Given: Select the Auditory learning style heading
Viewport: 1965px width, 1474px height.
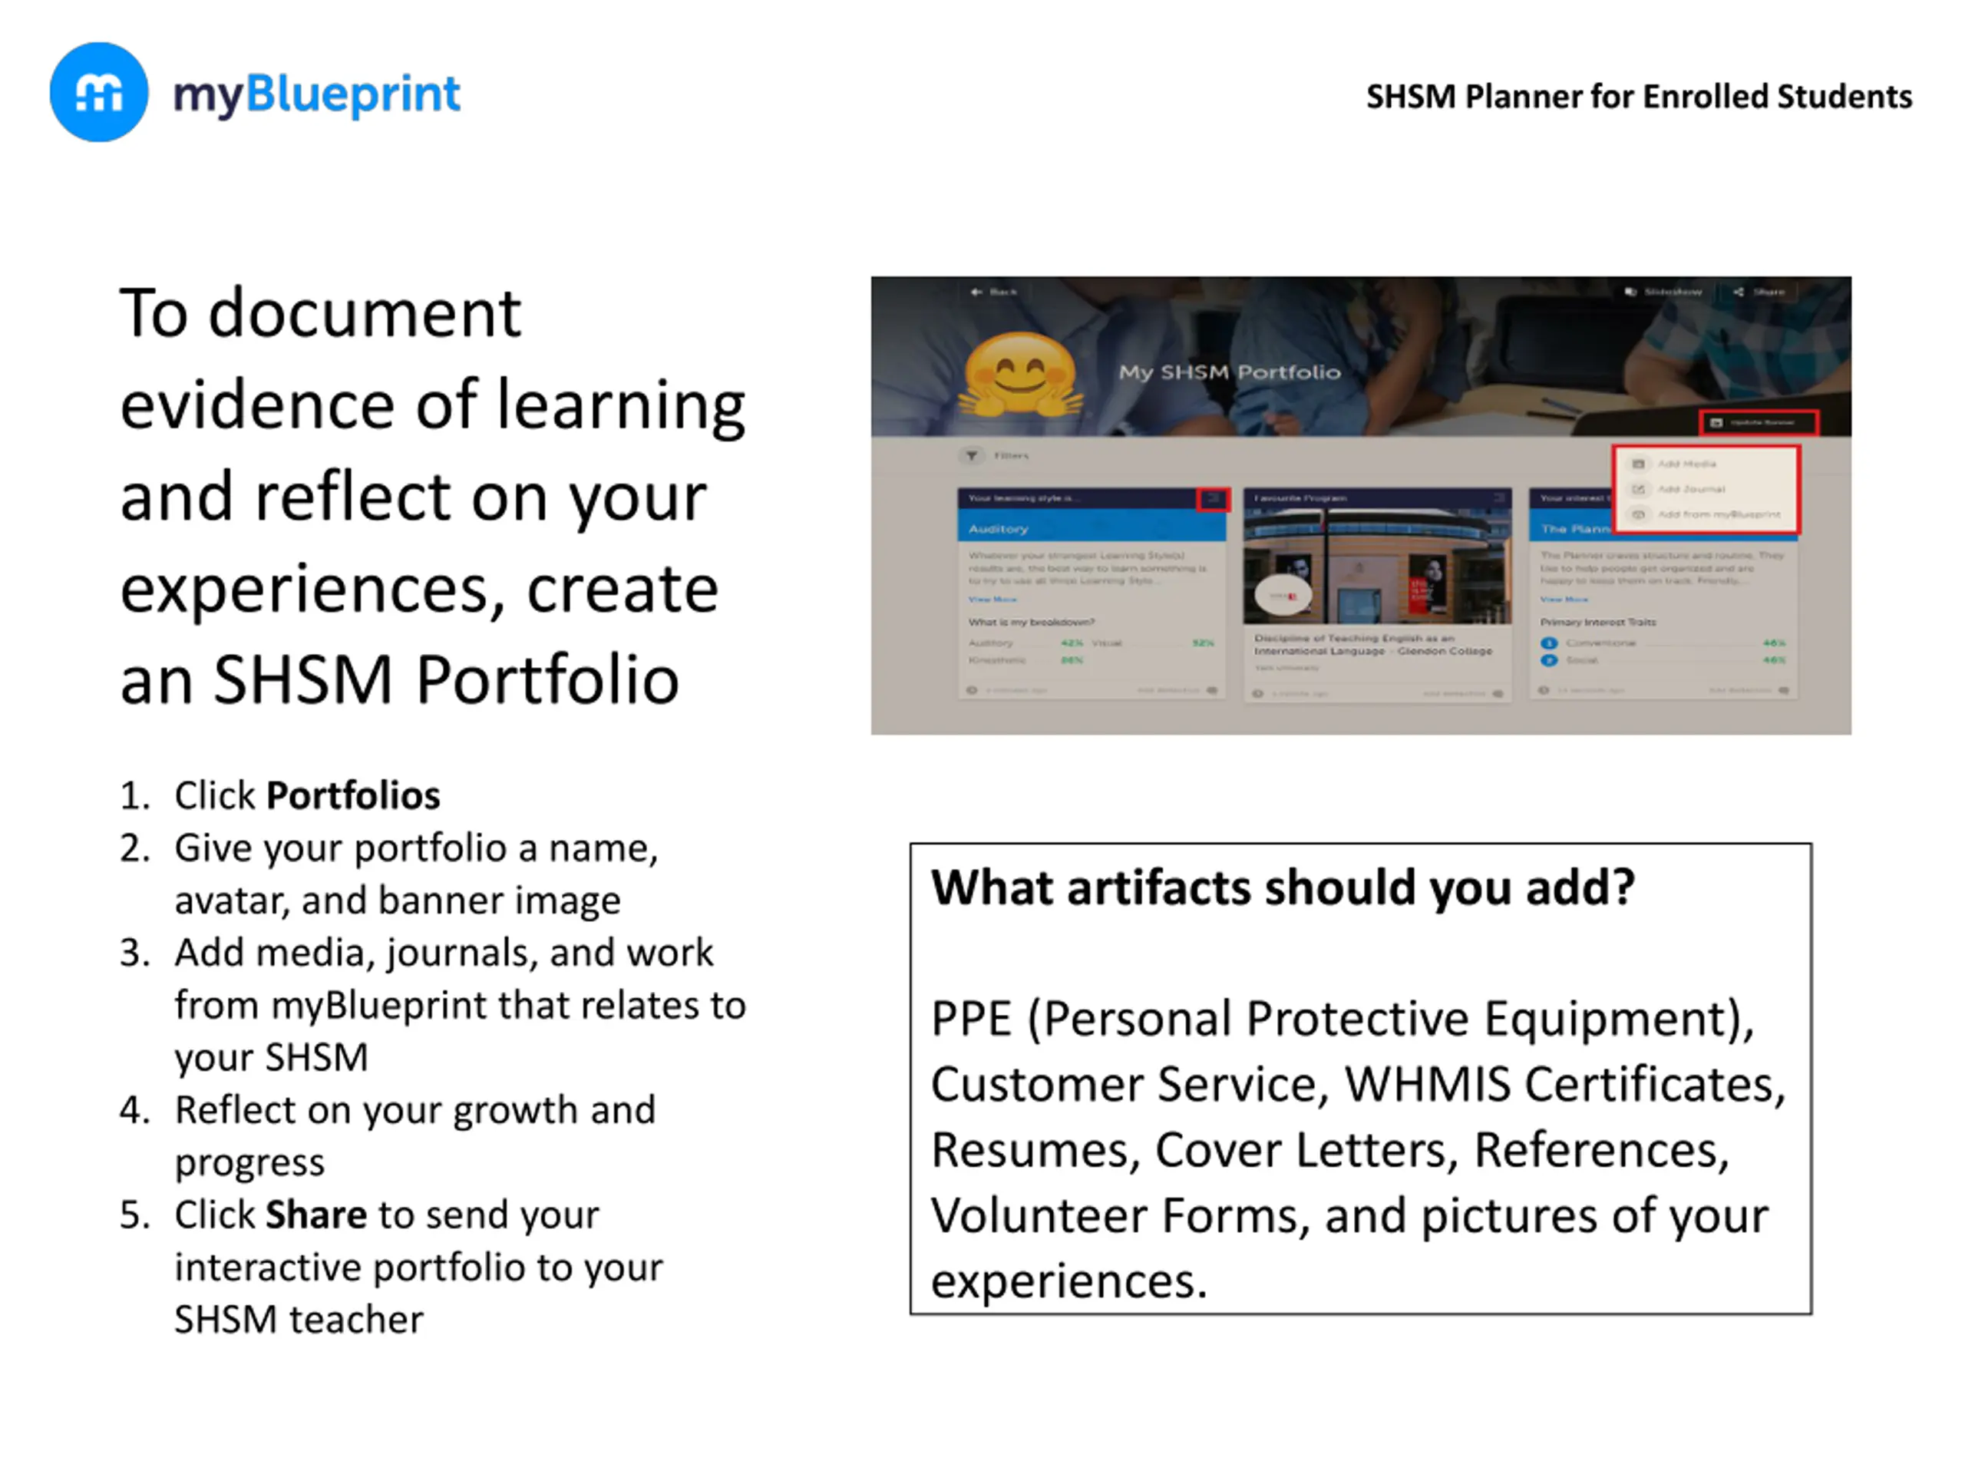Looking at the screenshot, I should 999,529.
